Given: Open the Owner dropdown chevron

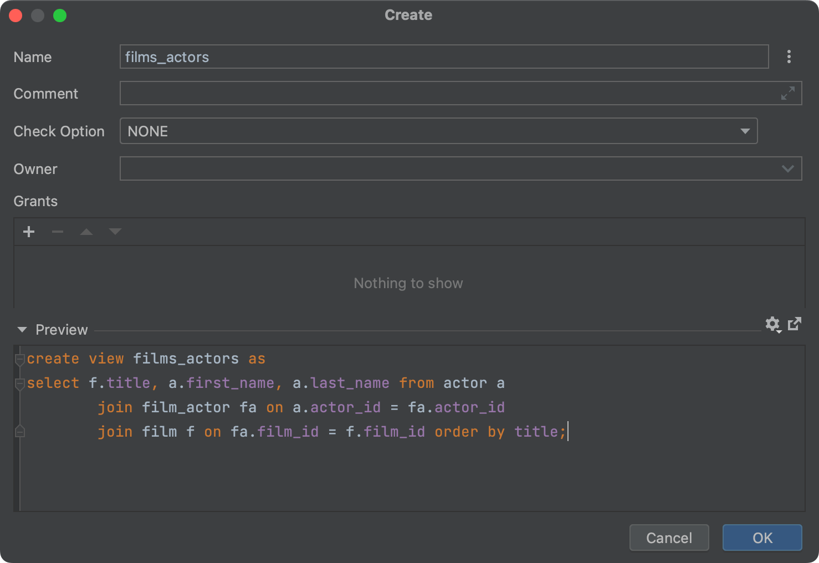Looking at the screenshot, I should (788, 168).
